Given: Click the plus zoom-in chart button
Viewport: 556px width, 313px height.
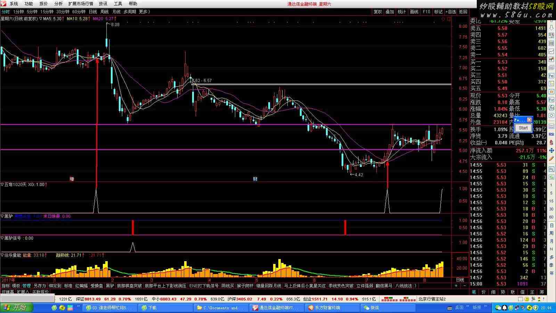Looking at the screenshot, I should tap(456, 286).
